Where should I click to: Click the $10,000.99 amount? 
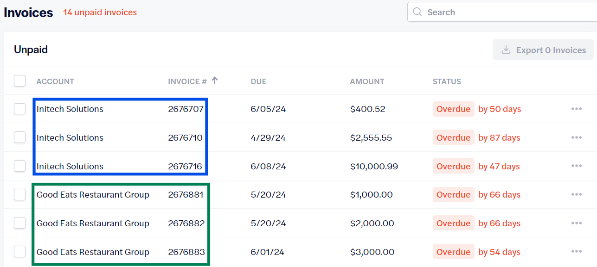click(374, 167)
